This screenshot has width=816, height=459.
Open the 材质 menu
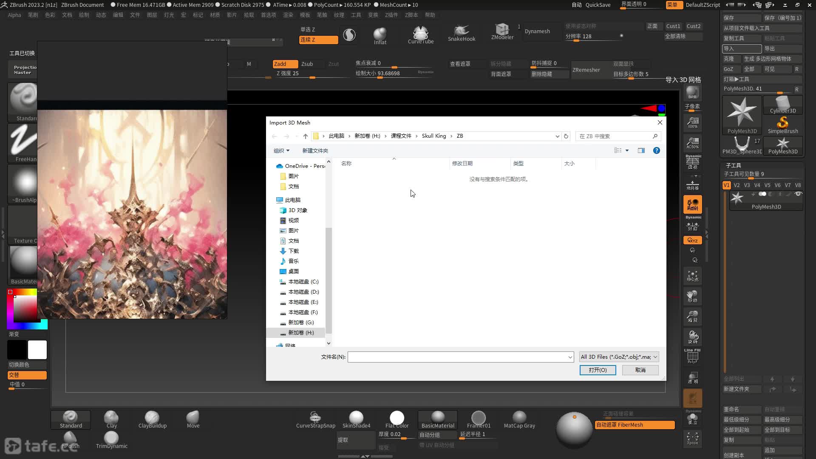click(215, 15)
